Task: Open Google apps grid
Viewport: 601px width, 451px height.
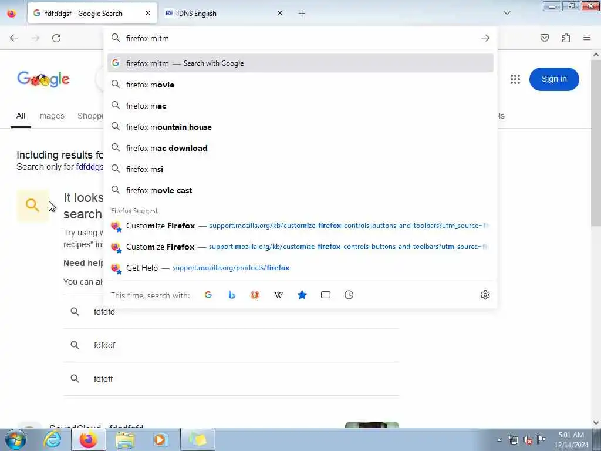Action: click(x=515, y=79)
